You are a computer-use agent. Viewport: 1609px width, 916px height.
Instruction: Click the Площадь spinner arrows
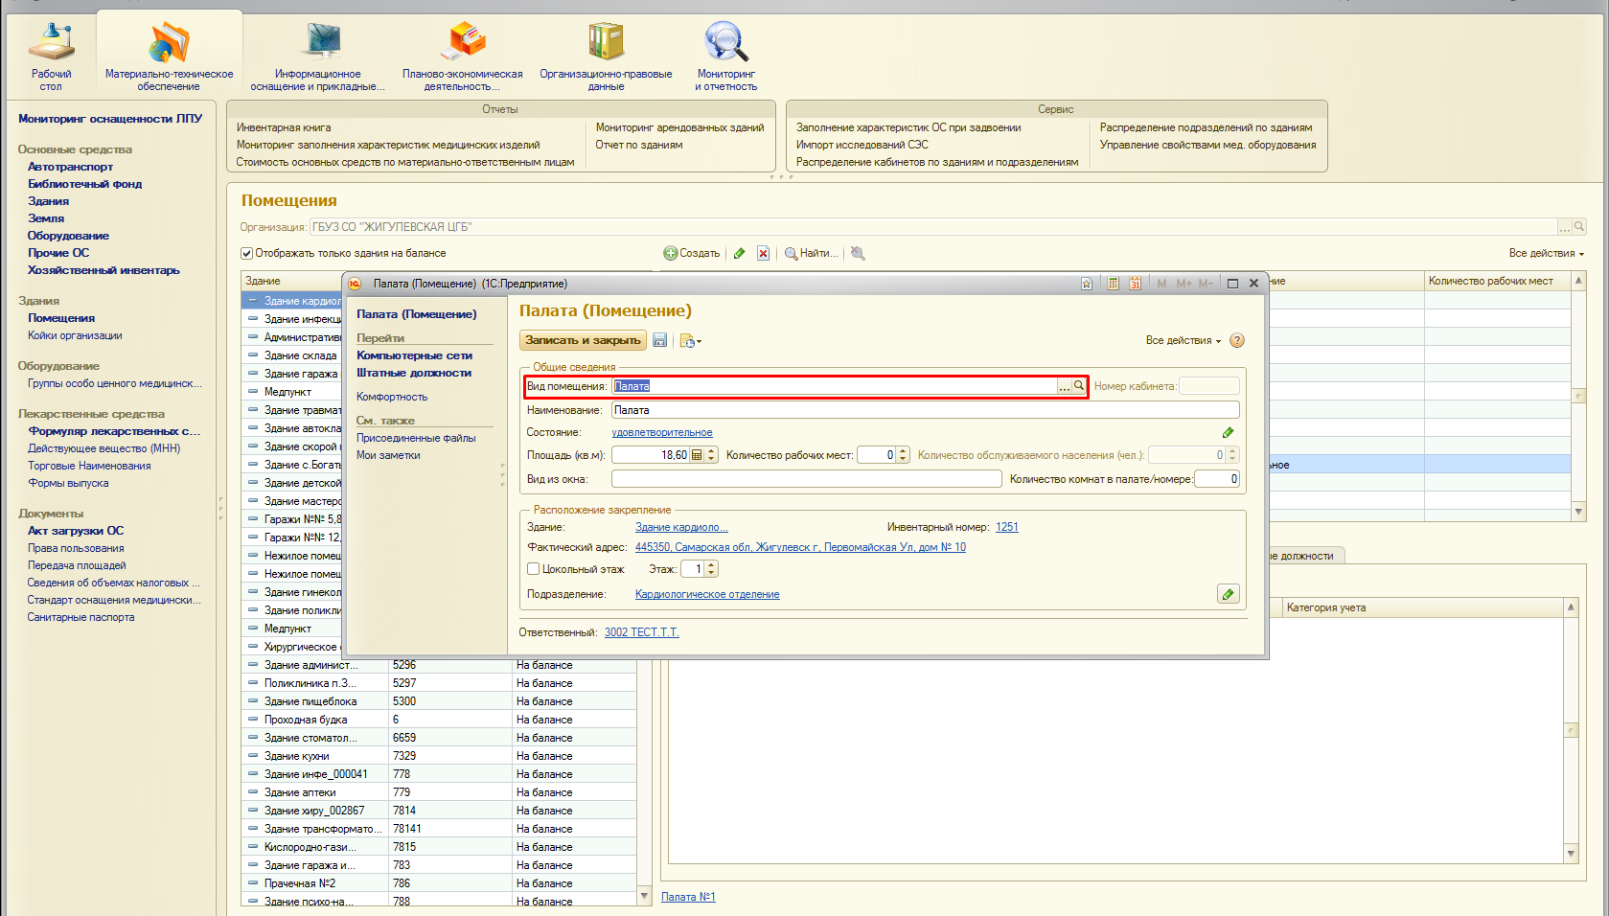711,455
